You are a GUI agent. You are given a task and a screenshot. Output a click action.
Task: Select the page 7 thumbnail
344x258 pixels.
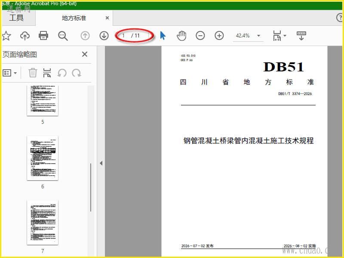coord(43,222)
